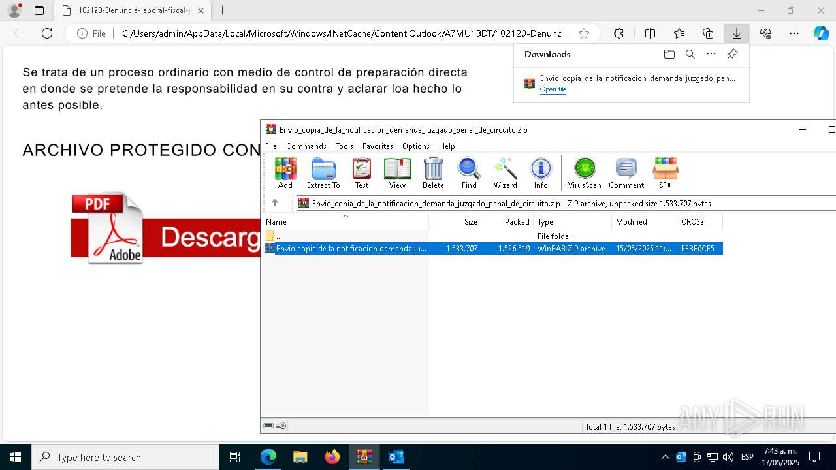This screenshot has width=836, height=470.
Task: Pin the Downloads panel
Action: click(732, 54)
